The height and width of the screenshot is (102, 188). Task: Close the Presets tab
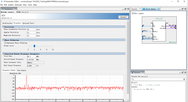143,72
